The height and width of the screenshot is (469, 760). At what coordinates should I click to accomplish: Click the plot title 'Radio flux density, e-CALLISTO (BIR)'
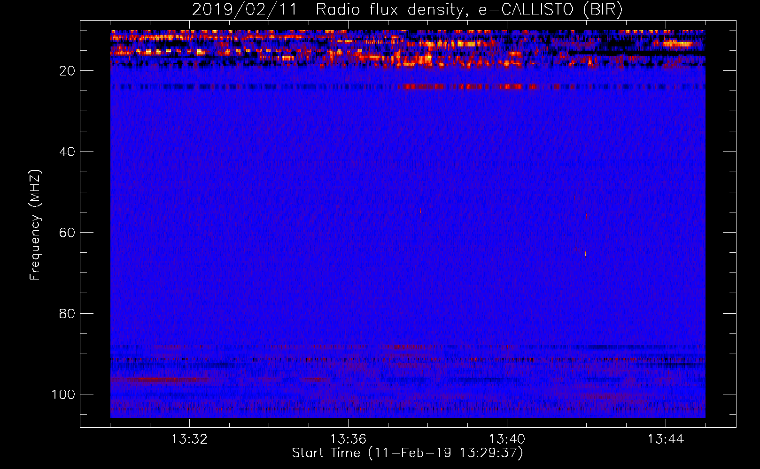pyautogui.click(x=469, y=10)
